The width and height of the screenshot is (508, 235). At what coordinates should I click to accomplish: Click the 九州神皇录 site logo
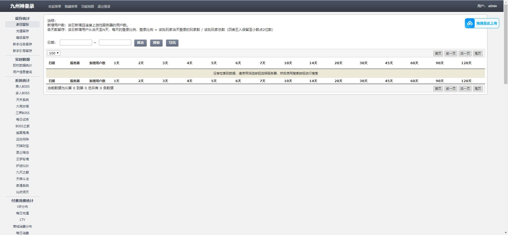(22, 6)
